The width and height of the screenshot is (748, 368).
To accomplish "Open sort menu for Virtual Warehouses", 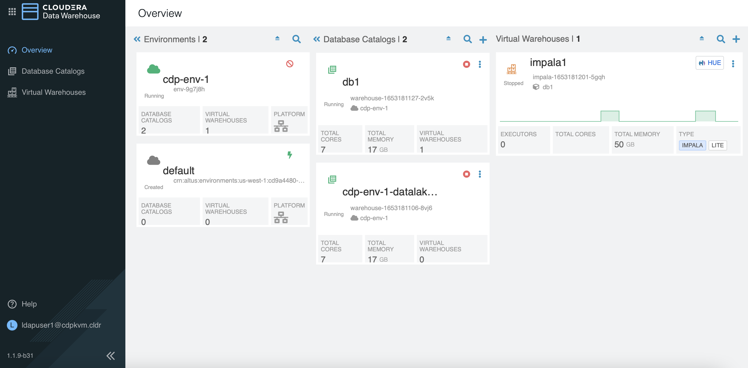I will (701, 39).
